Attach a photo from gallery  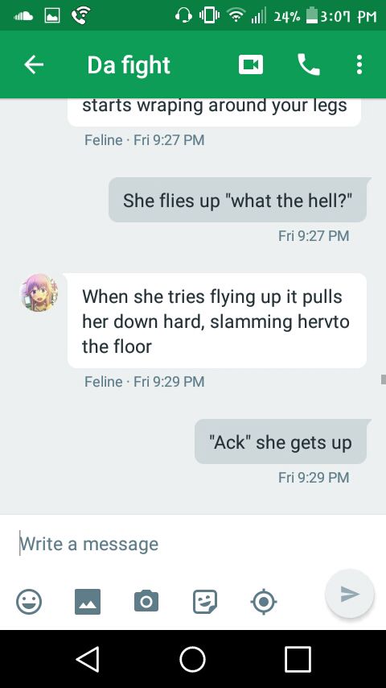tap(88, 601)
